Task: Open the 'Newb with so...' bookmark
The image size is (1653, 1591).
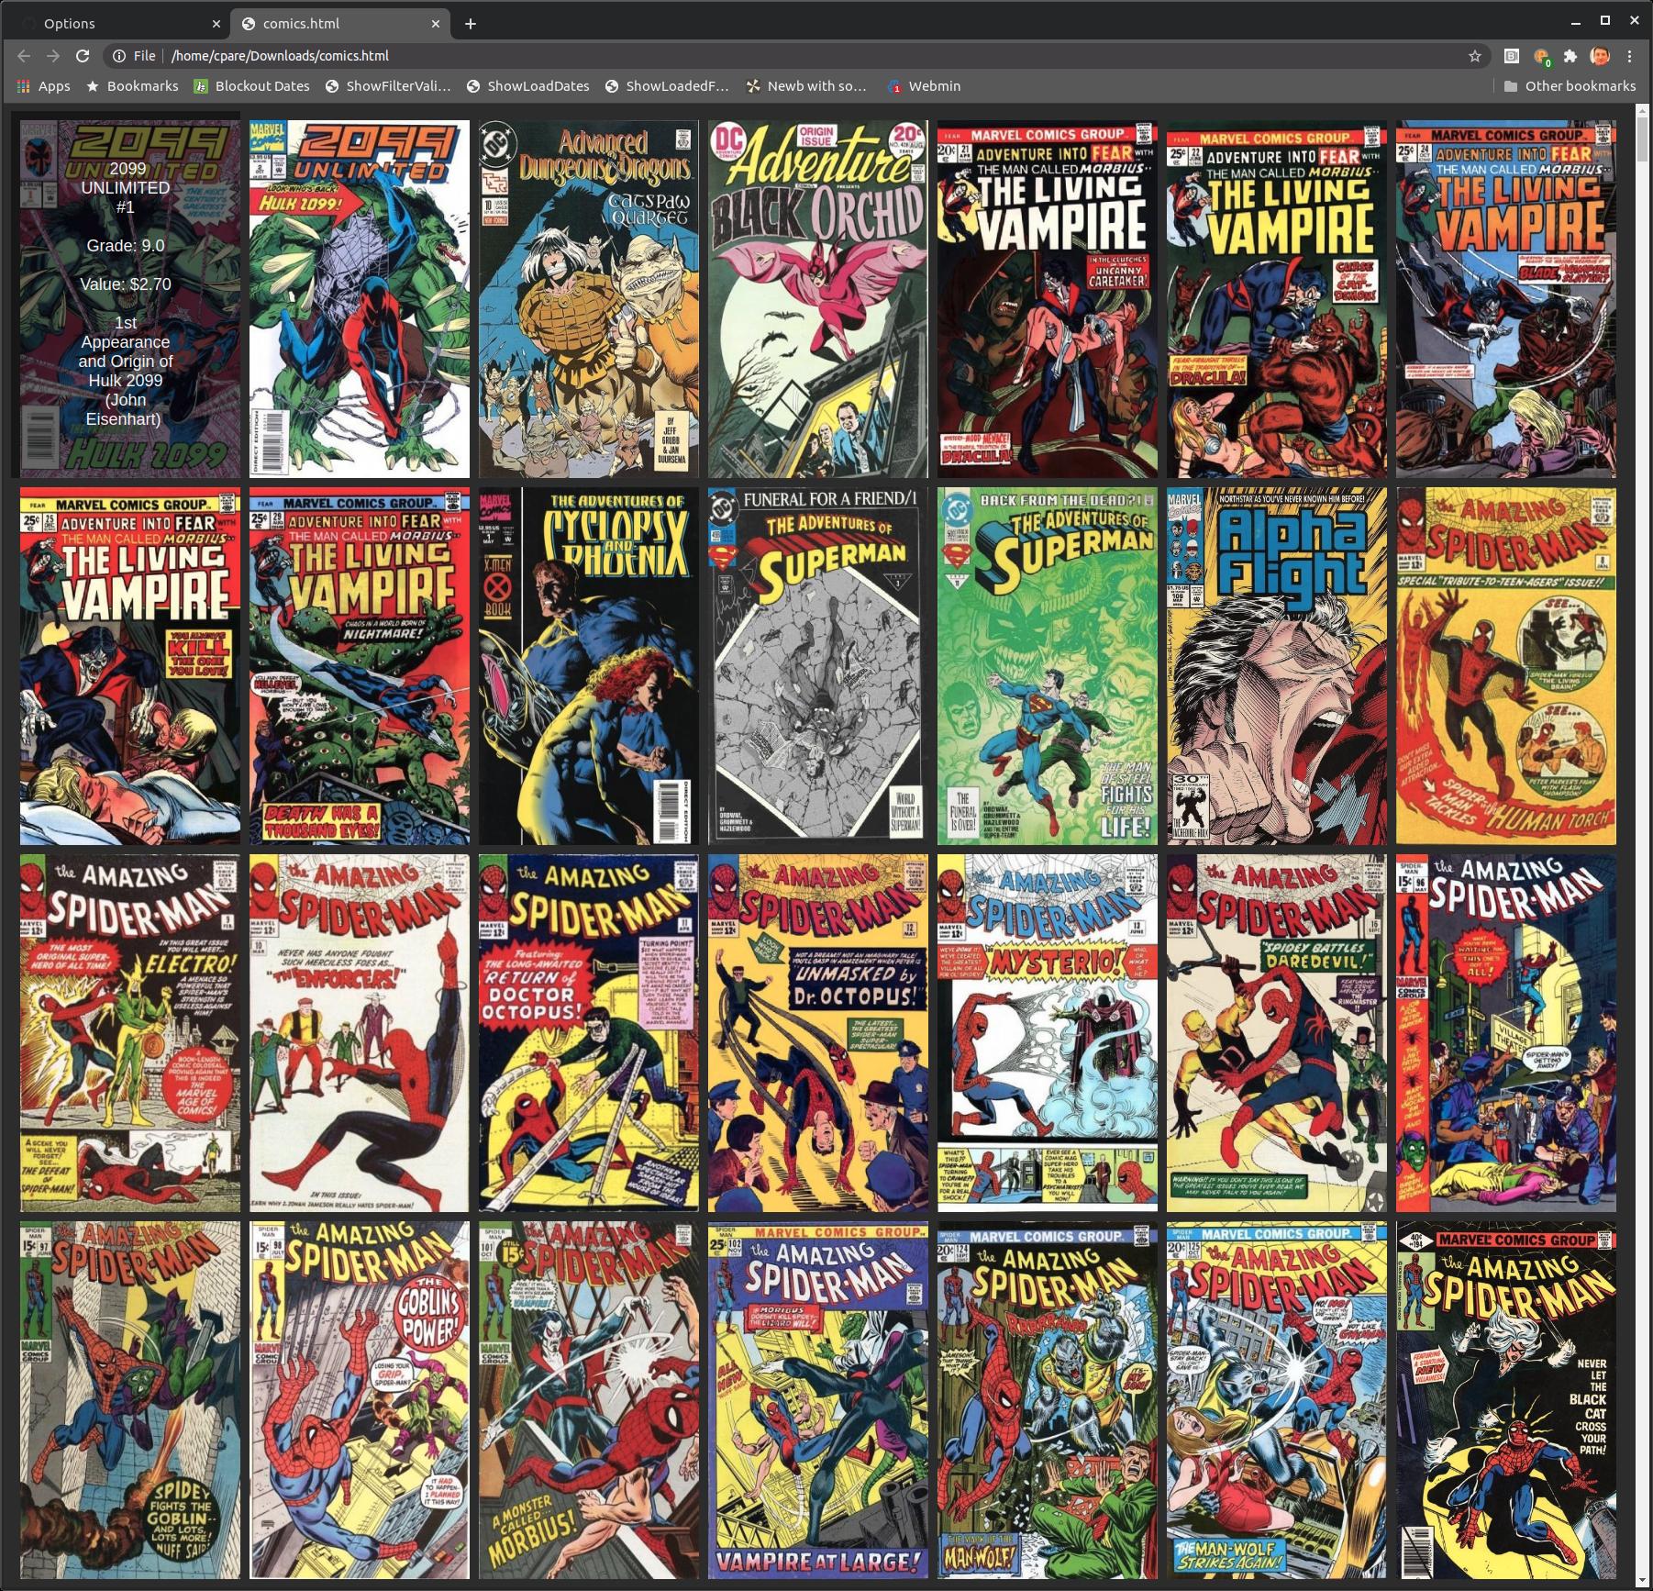Action: pyautogui.click(x=805, y=85)
